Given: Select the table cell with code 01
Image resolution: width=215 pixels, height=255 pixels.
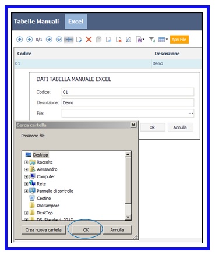Looking at the screenshot, I should (x=83, y=63).
